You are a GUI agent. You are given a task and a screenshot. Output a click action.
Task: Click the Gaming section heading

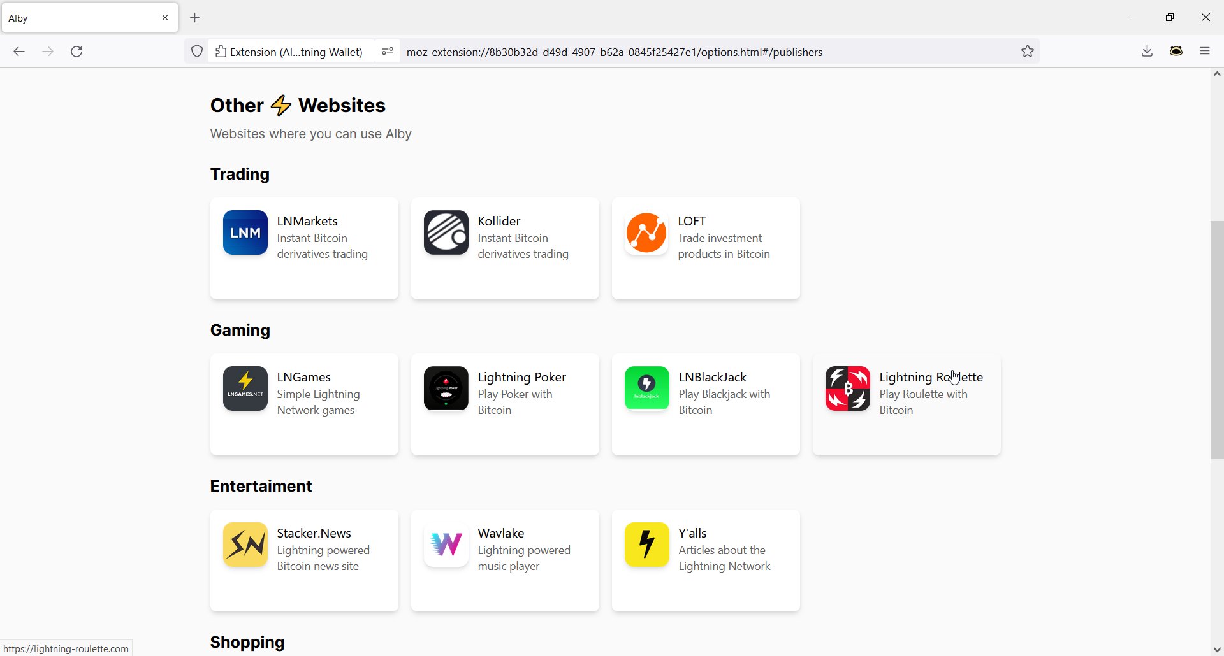click(x=240, y=330)
